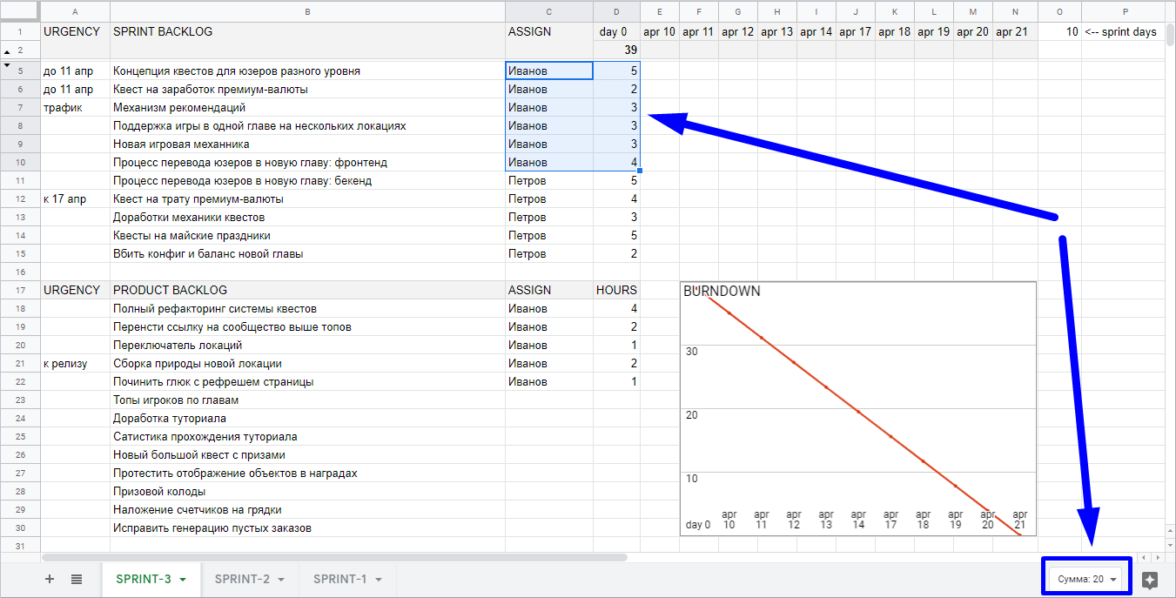
Task: Select 'Новая игровая механника' cell
Action: pyautogui.click(x=307, y=144)
